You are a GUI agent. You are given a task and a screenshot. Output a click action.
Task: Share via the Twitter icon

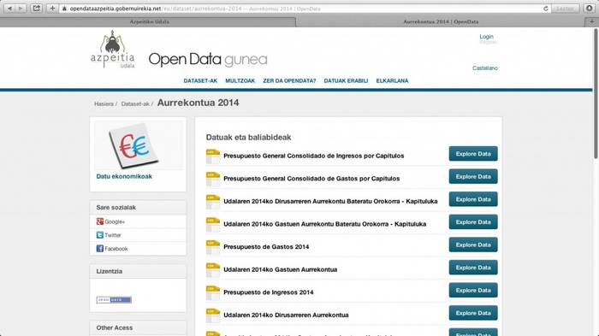(x=100, y=235)
